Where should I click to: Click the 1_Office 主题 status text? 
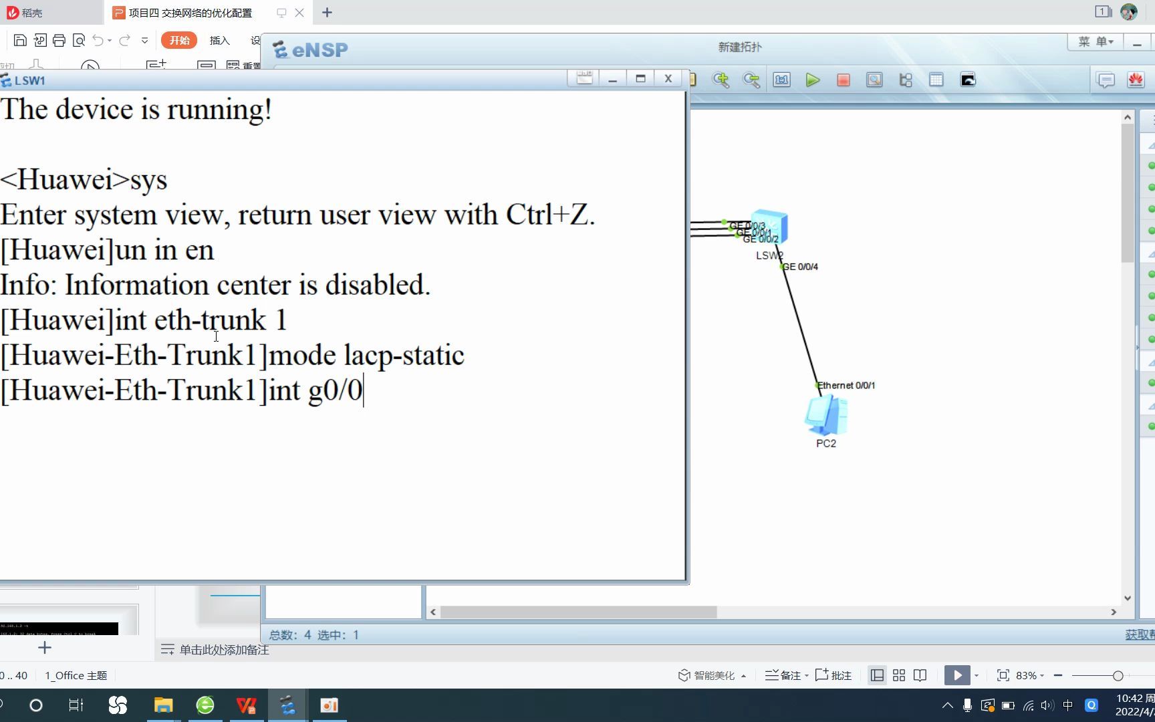coord(76,675)
